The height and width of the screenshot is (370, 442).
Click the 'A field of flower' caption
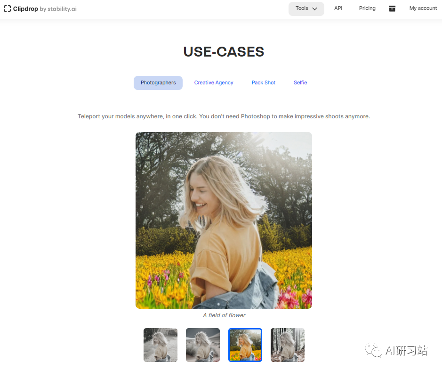tap(224, 315)
